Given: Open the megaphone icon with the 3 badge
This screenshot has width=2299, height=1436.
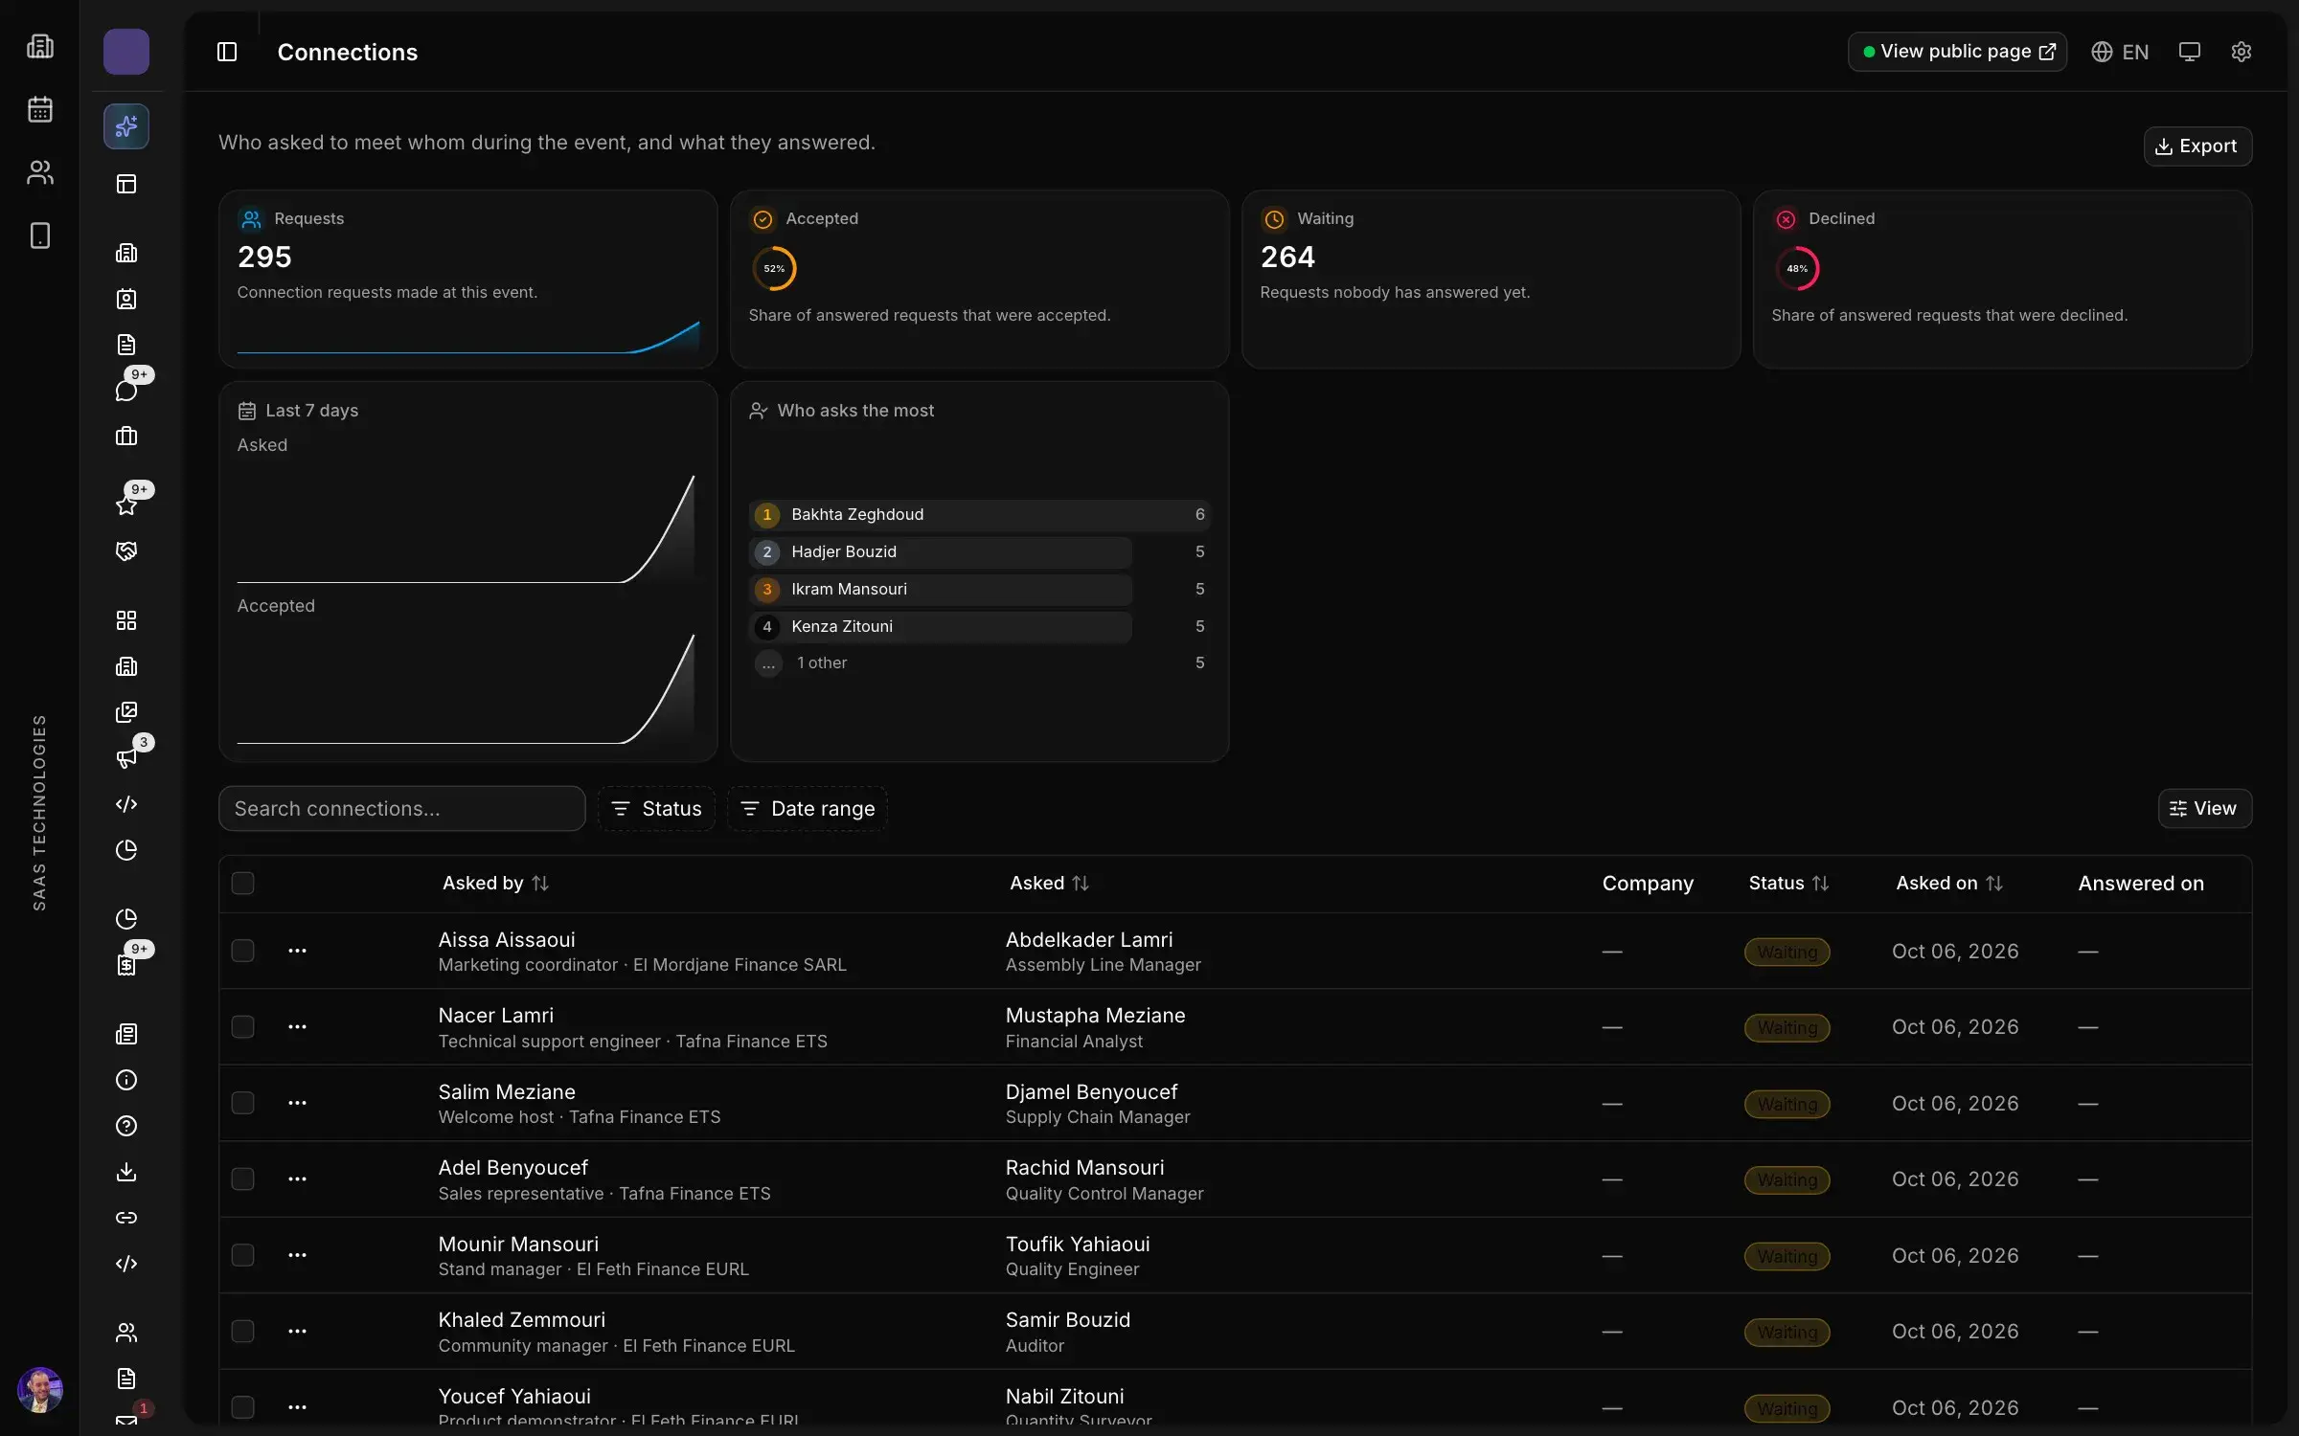Looking at the screenshot, I should 126,757.
